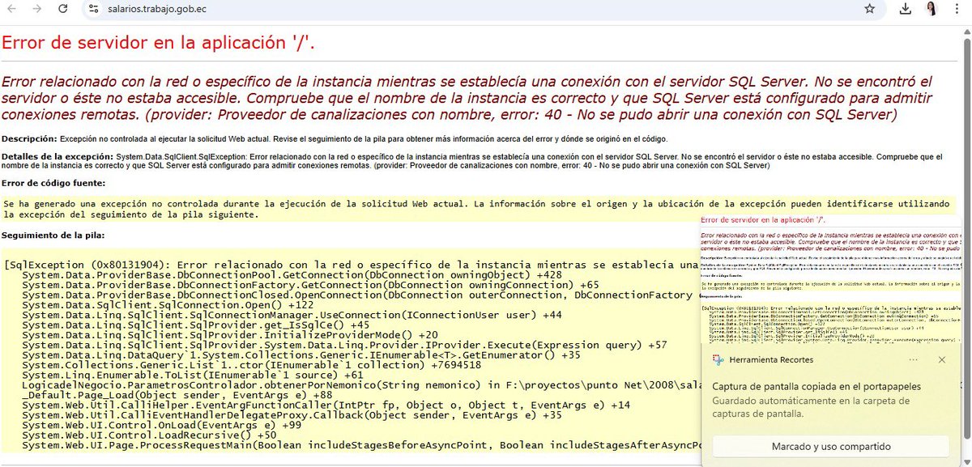This screenshot has width=972, height=467.
Task: Click the '_Default.Page_Load' stack line
Action: (177, 395)
